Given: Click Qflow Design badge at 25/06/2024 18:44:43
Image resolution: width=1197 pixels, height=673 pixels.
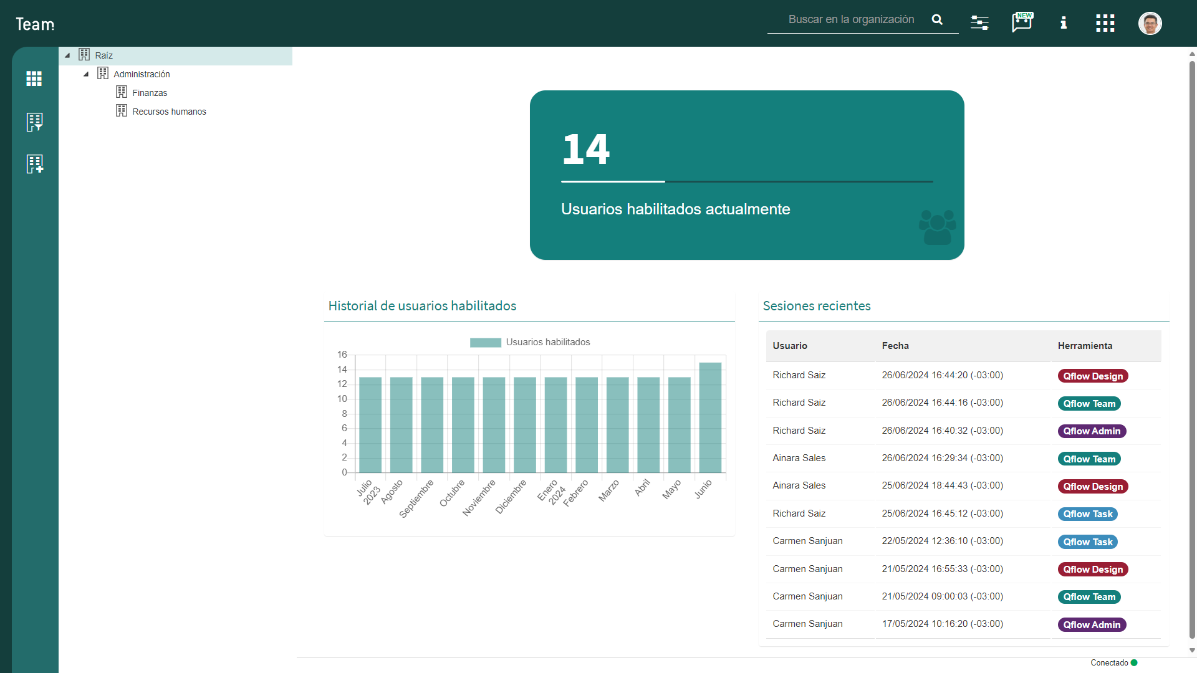Looking at the screenshot, I should click(x=1093, y=487).
